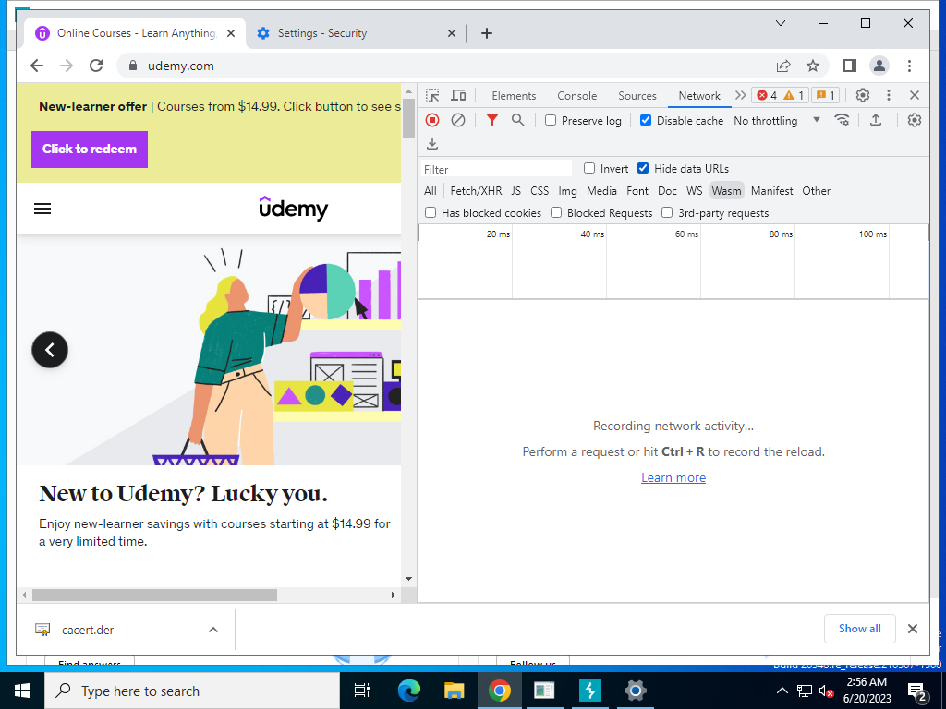Open No throttling dropdown
This screenshot has height=709, width=946.
pyautogui.click(x=777, y=120)
